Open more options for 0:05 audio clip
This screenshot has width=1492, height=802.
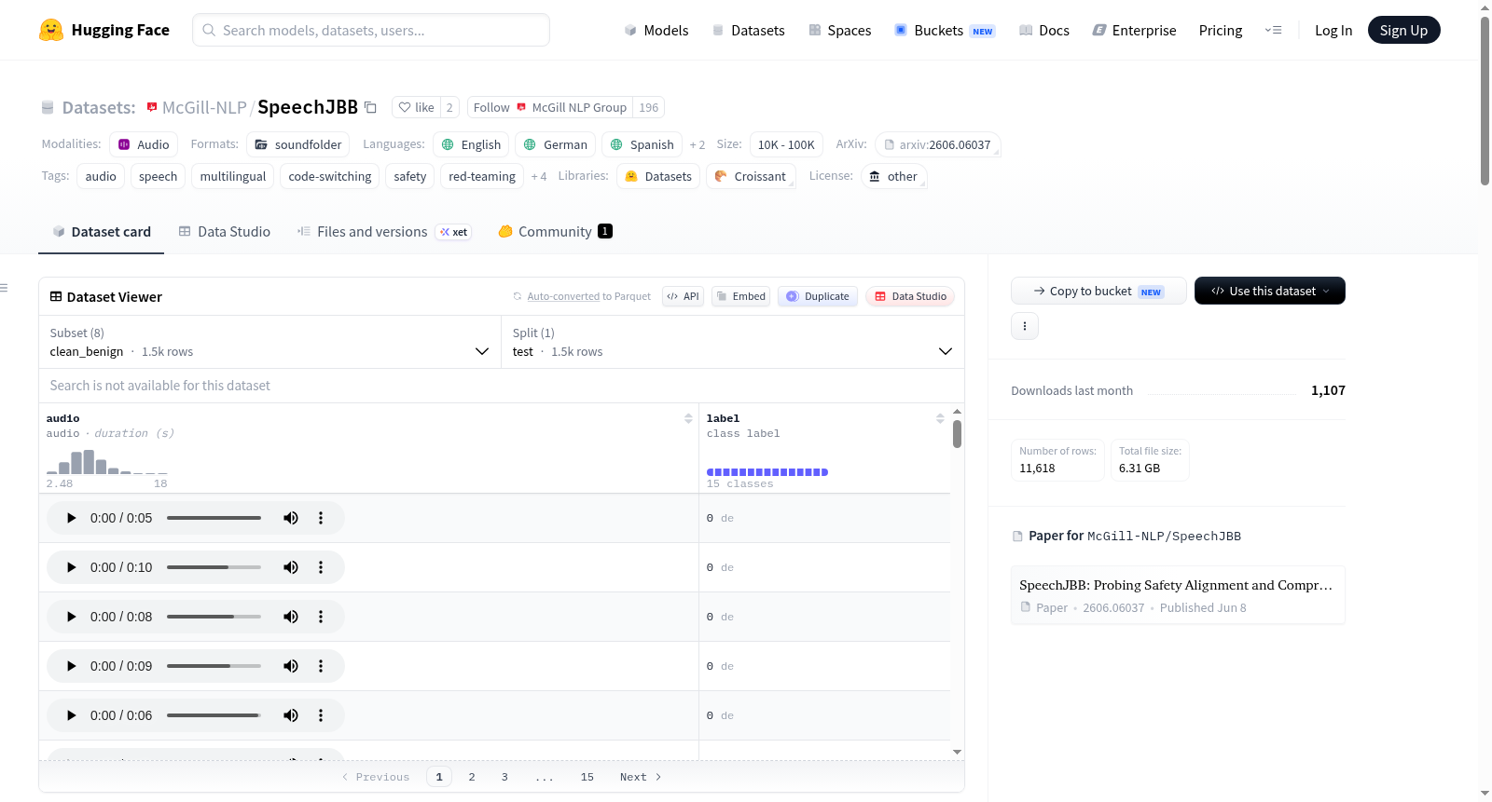321,518
